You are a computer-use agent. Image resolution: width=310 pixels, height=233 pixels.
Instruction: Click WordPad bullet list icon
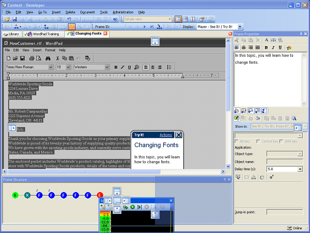169,67
